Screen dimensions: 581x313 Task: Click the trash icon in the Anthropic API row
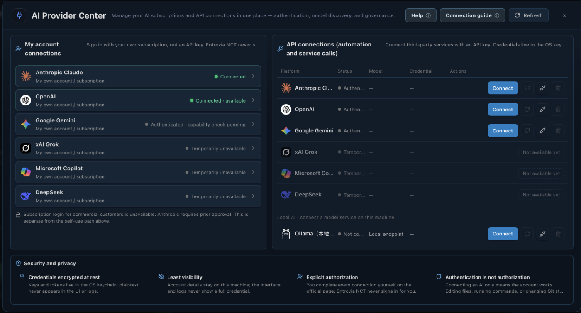pos(558,88)
